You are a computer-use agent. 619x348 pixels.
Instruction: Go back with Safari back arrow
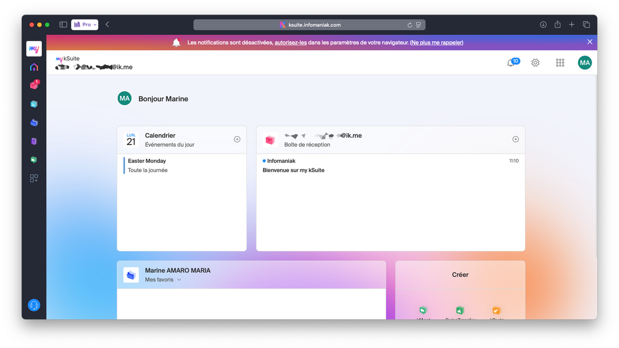[x=107, y=24]
